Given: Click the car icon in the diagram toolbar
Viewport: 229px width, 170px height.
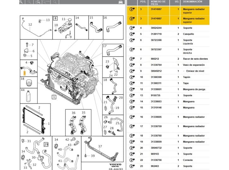Looking at the screenshot, I should click(120, 2).
